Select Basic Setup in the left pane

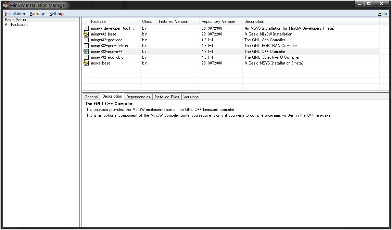point(15,20)
